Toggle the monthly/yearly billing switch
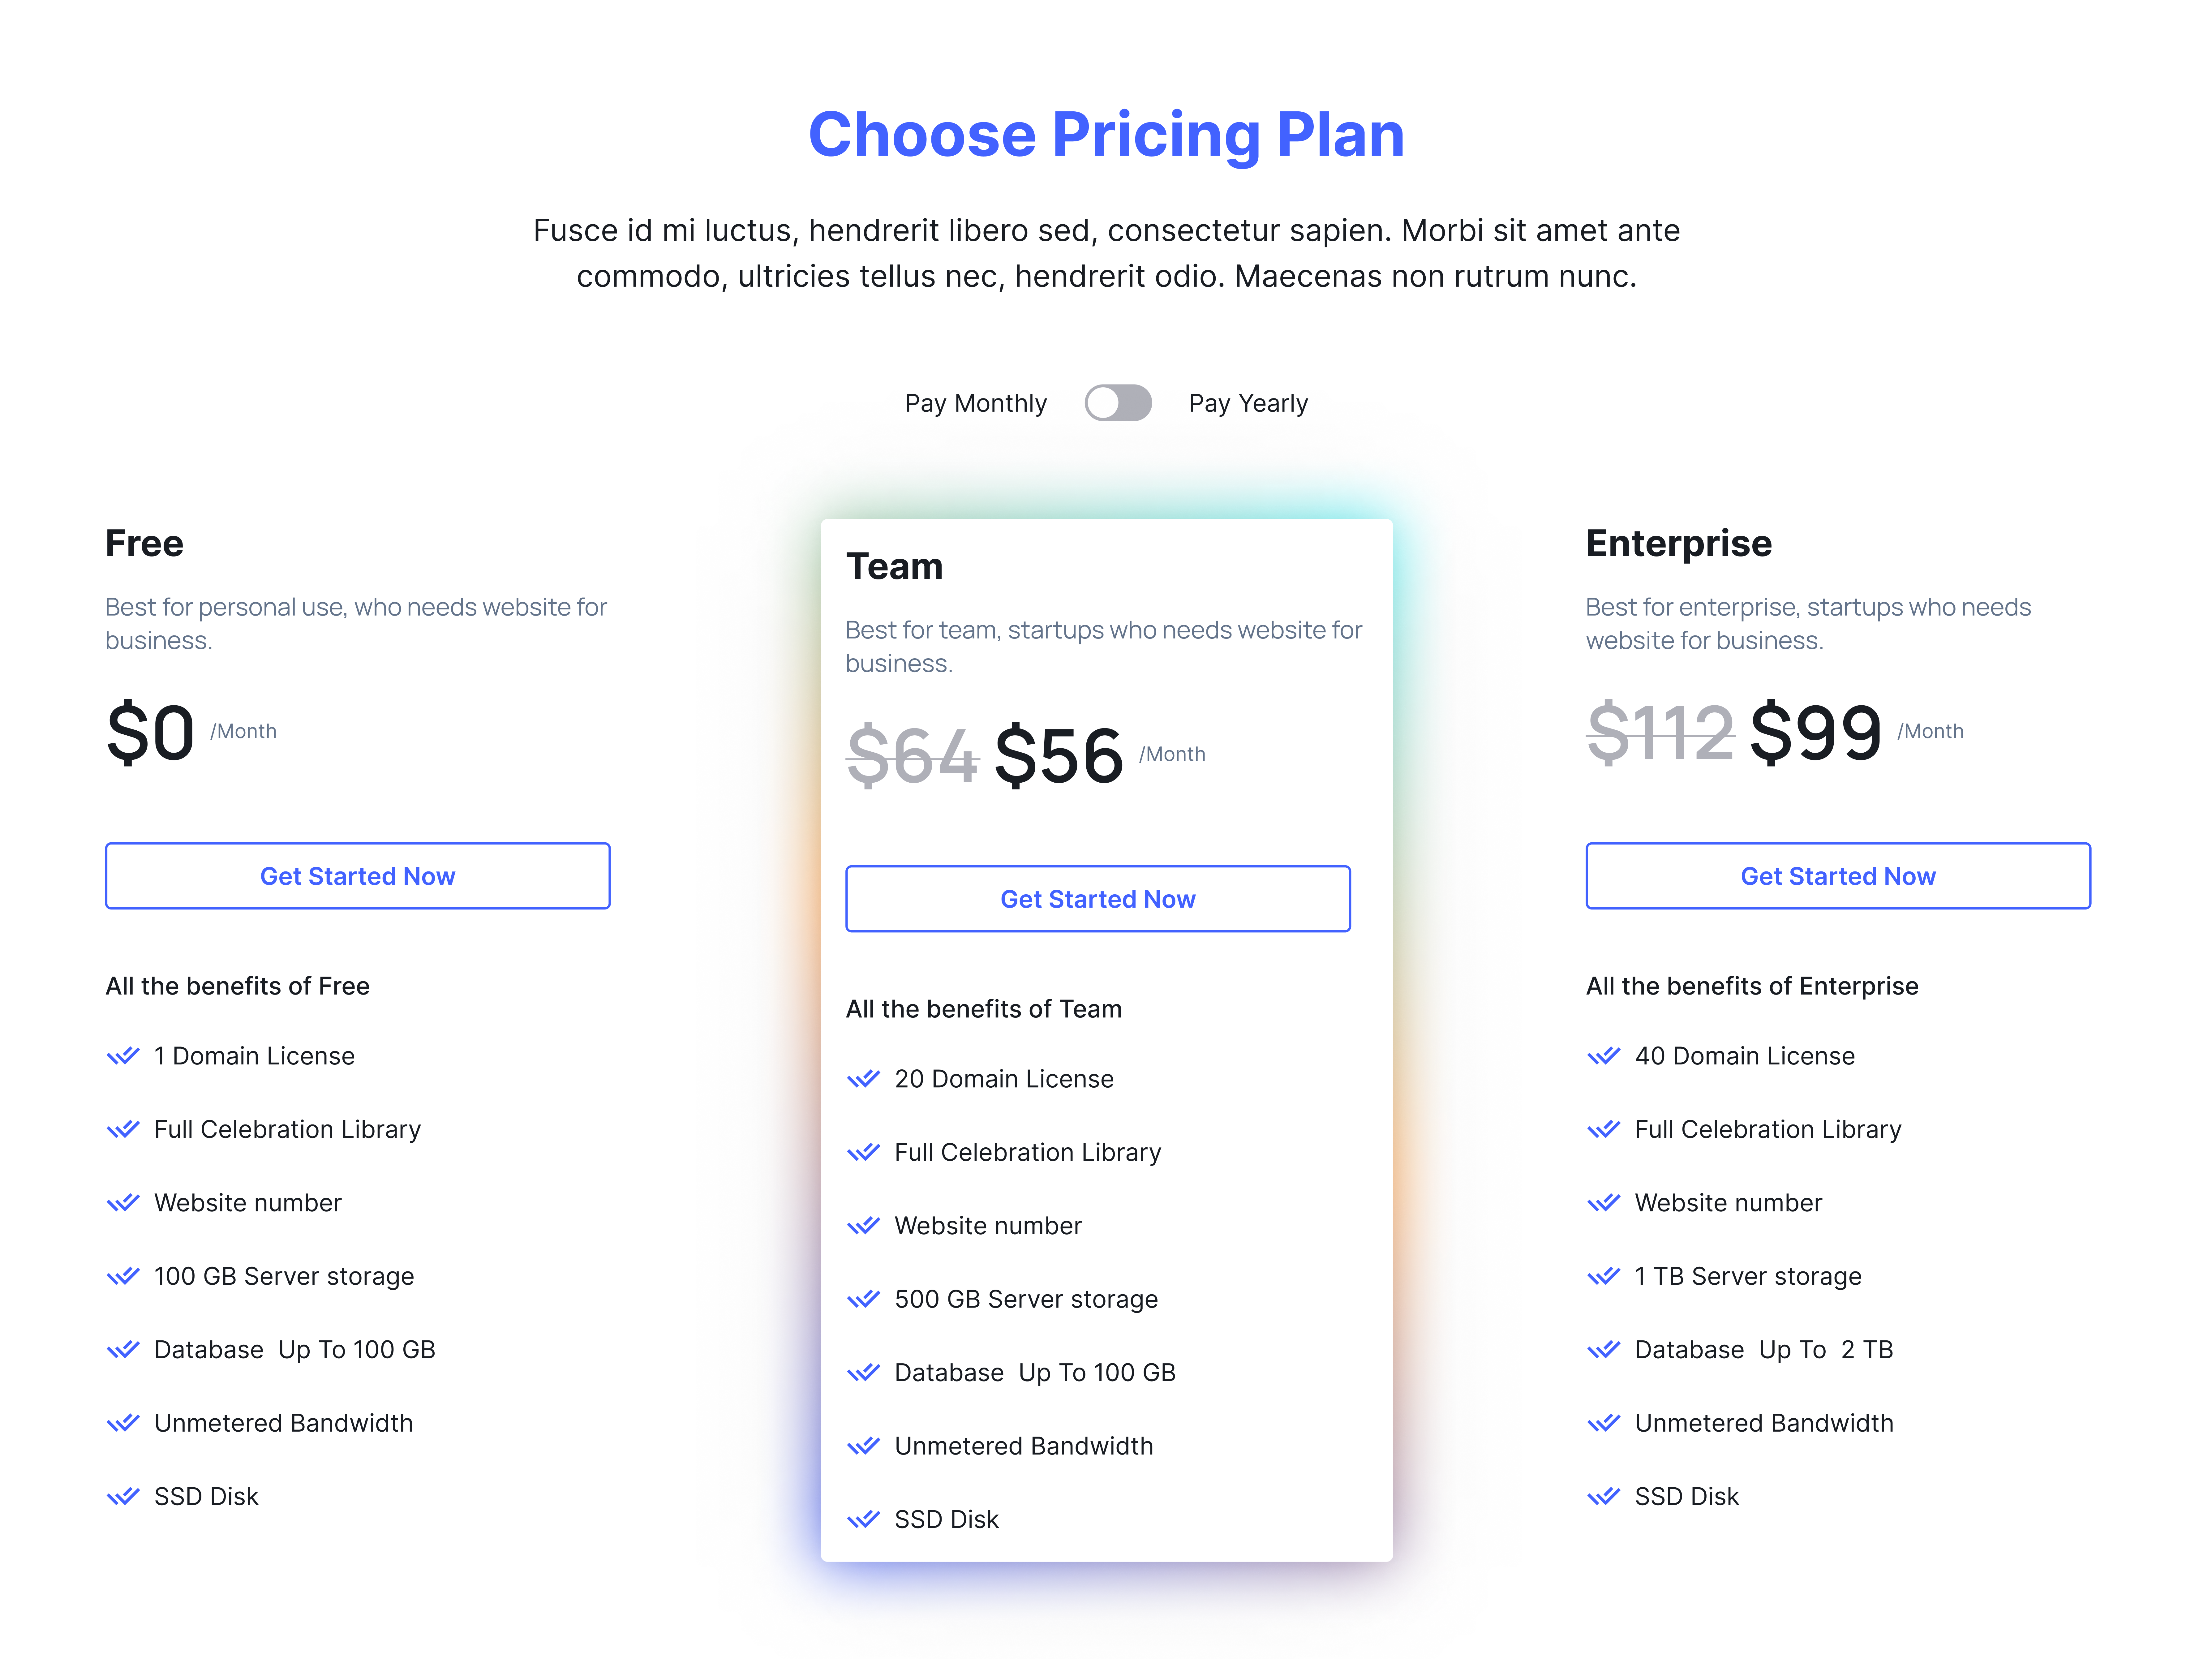 click(1118, 403)
